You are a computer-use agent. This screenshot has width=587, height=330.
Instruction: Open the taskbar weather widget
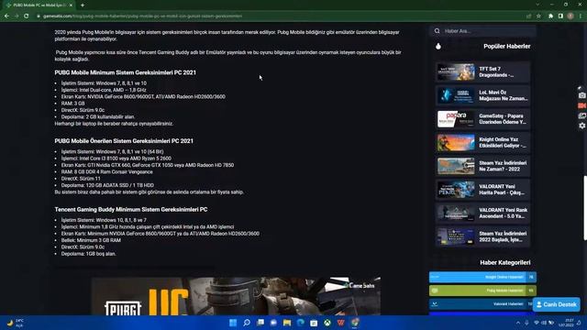click(x=15, y=323)
